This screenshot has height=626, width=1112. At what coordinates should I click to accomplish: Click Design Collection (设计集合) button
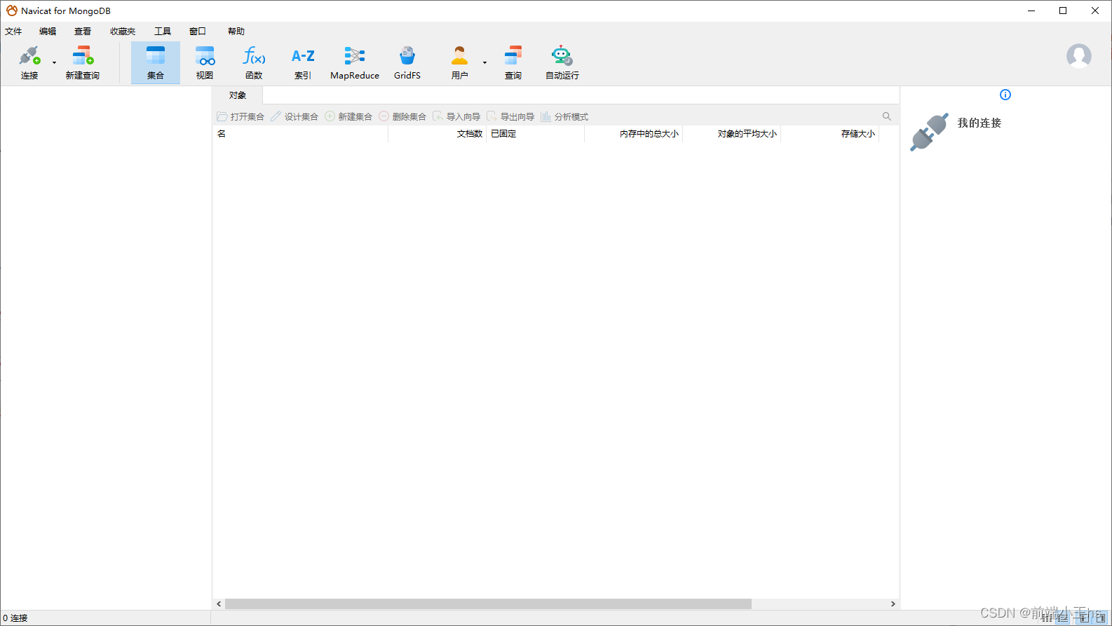294,116
